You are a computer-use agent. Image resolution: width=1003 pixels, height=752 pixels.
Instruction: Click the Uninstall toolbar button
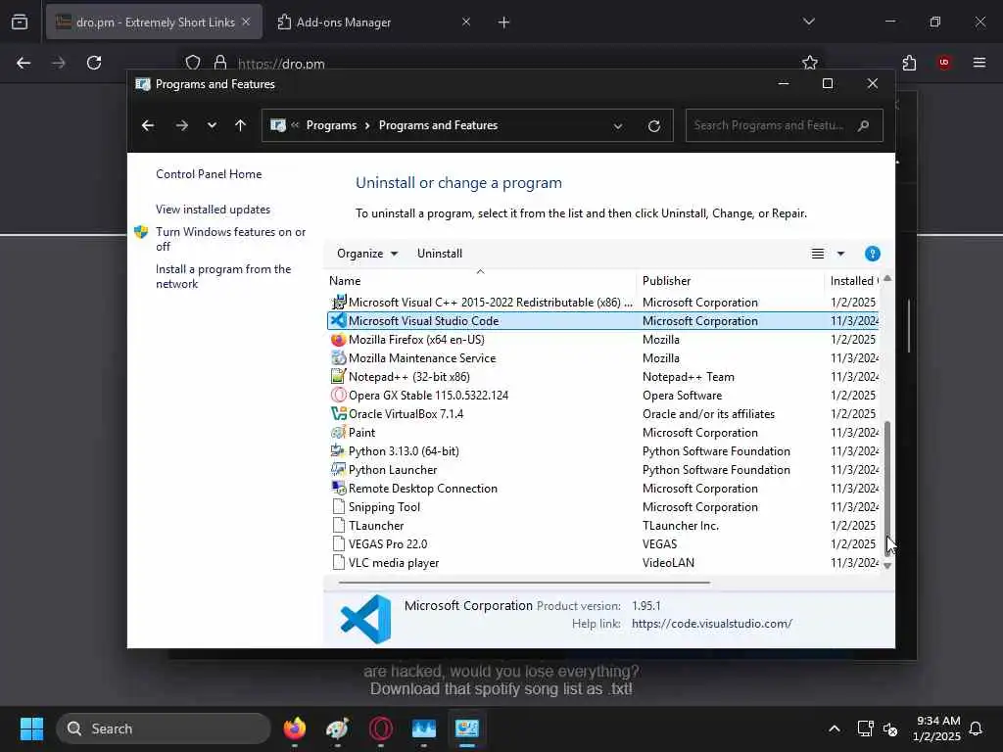(x=440, y=254)
